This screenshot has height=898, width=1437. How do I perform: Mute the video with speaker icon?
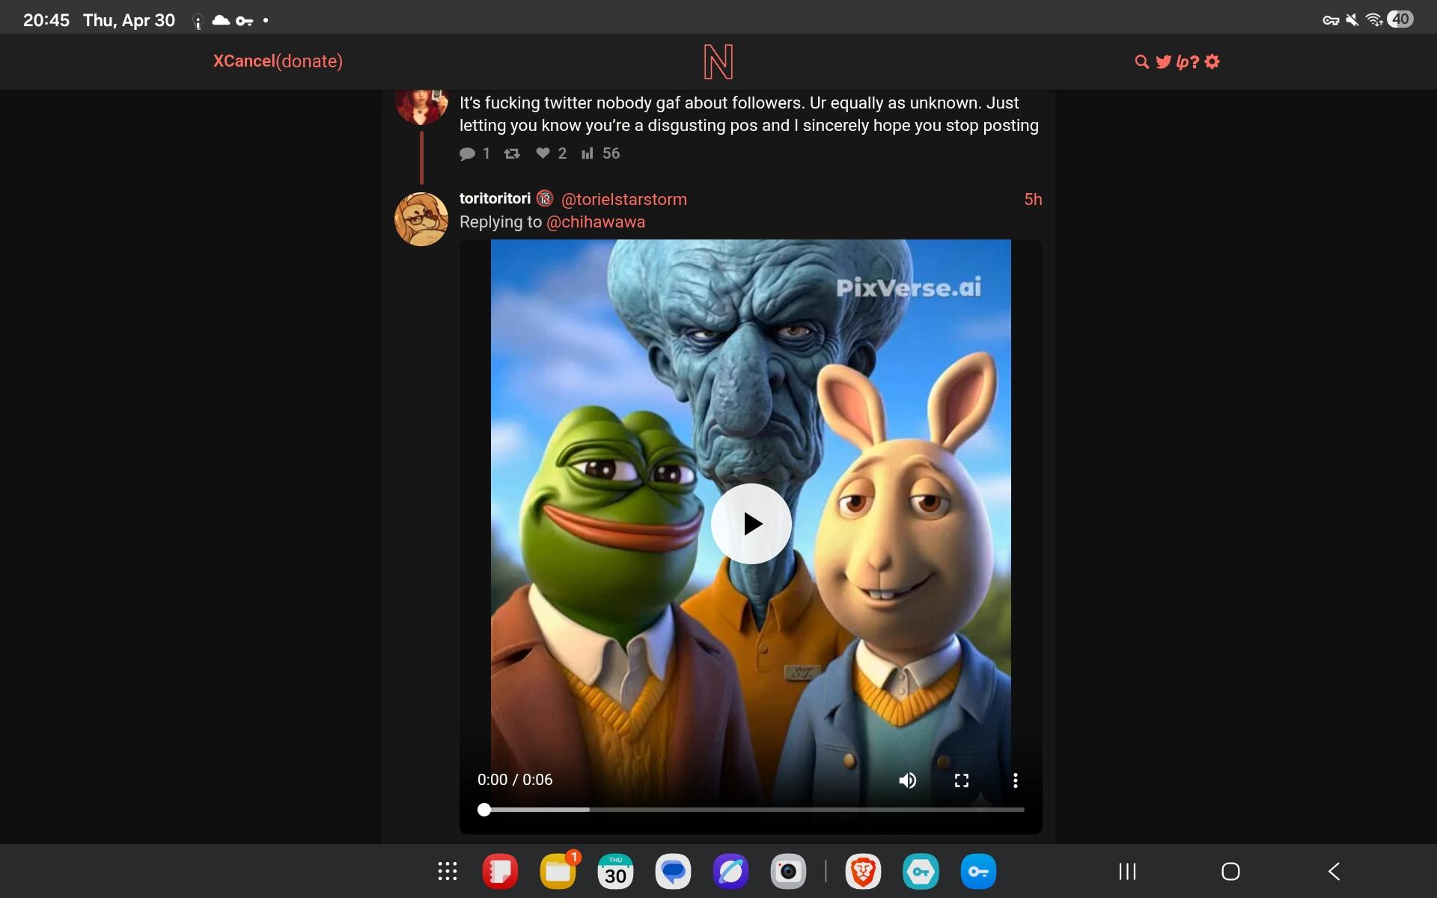pyautogui.click(x=907, y=781)
